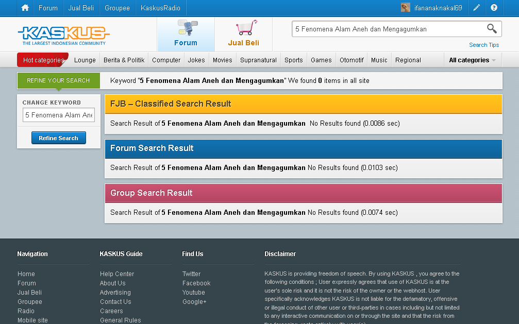Screen dimensions: 519x324
Task: Open ifananaknakal69 profile link
Action: click(438, 8)
